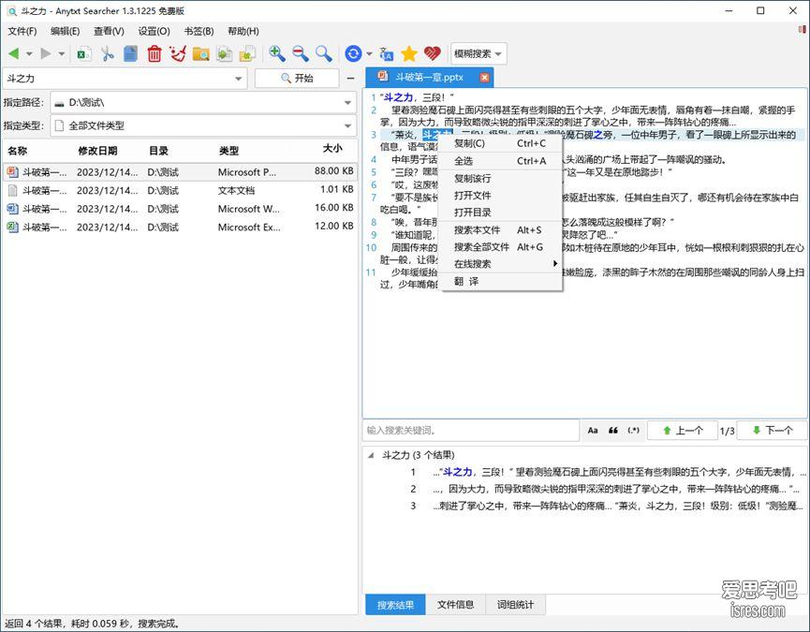Viewport: 810px width, 632px height.
Task: Click the yellow star bookmark icon
Action: point(409,54)
